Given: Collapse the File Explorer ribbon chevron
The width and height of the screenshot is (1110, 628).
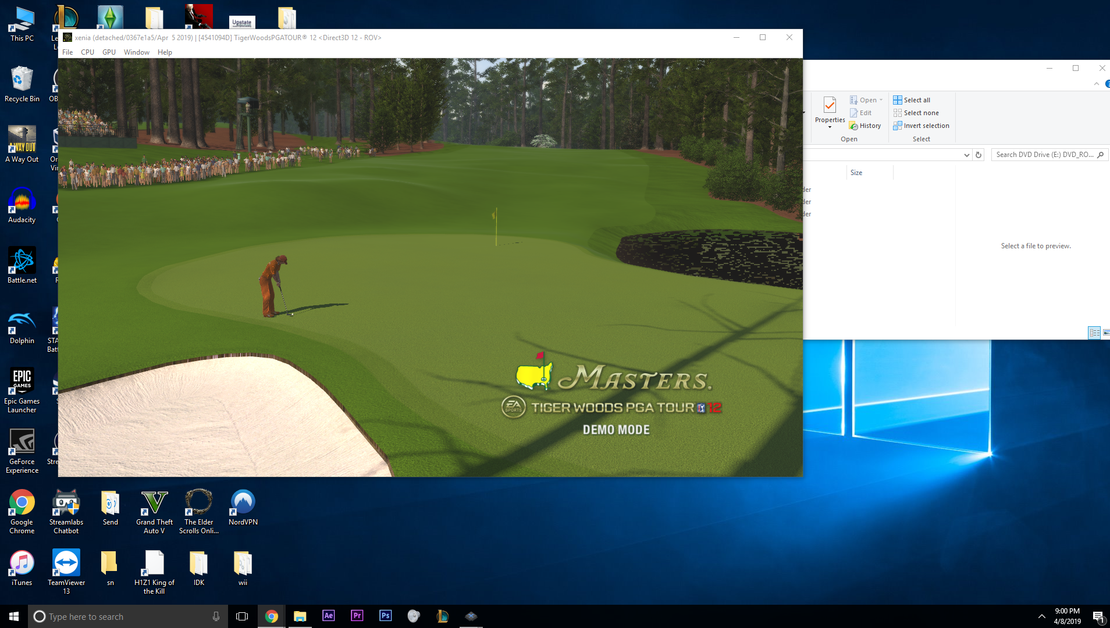Looking at the screenshot, I should click(x=1097, y=84).
